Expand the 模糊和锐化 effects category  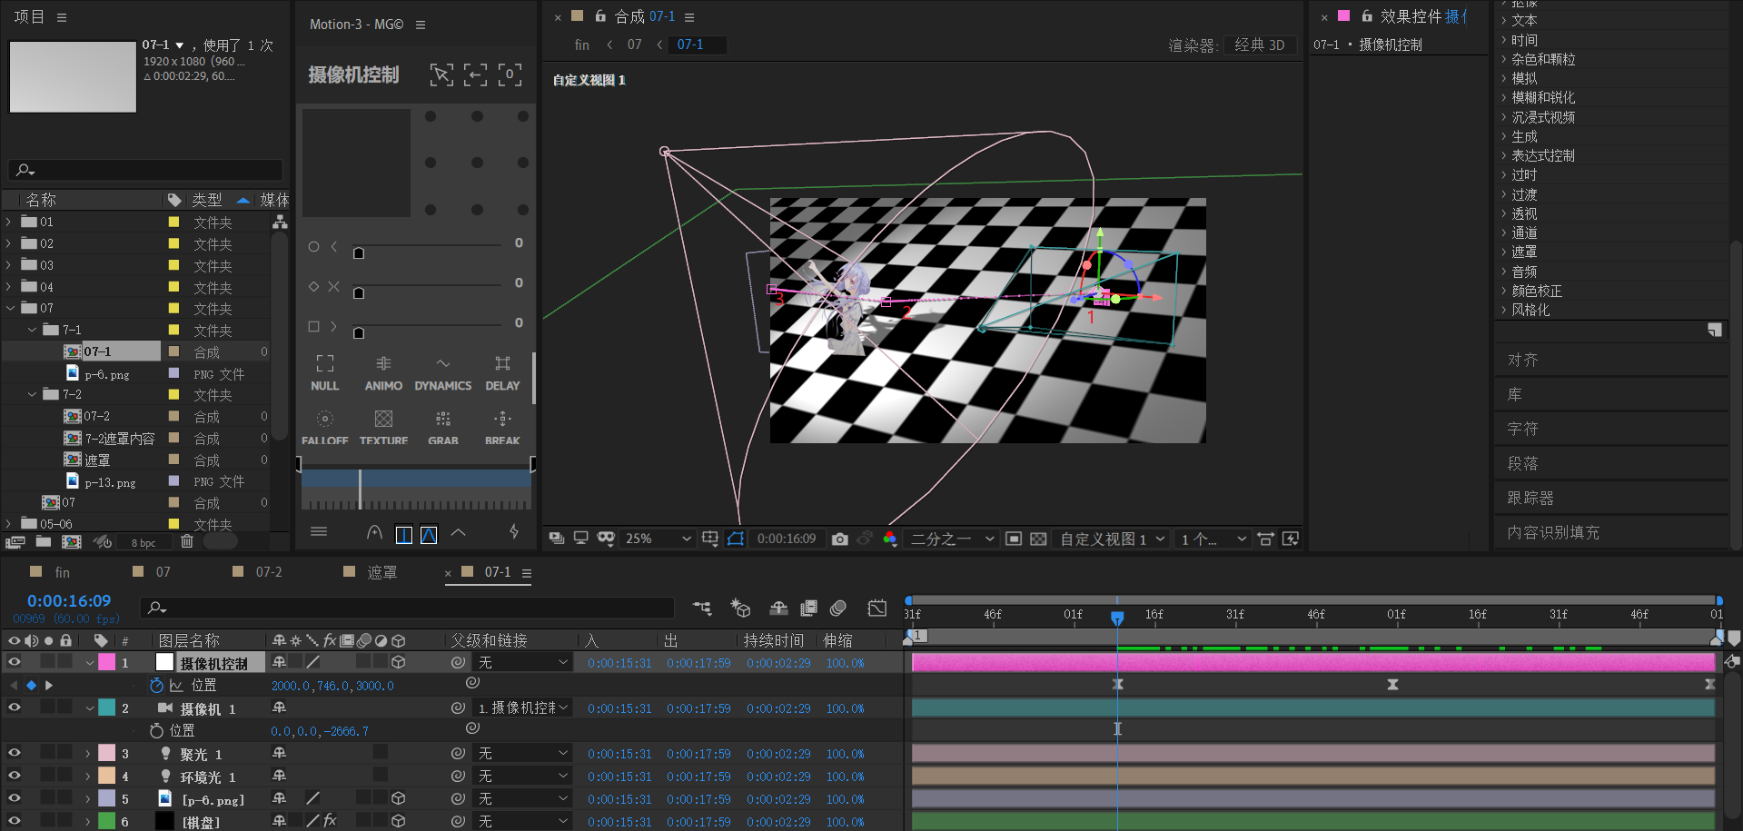click(x=1504, y=97)
